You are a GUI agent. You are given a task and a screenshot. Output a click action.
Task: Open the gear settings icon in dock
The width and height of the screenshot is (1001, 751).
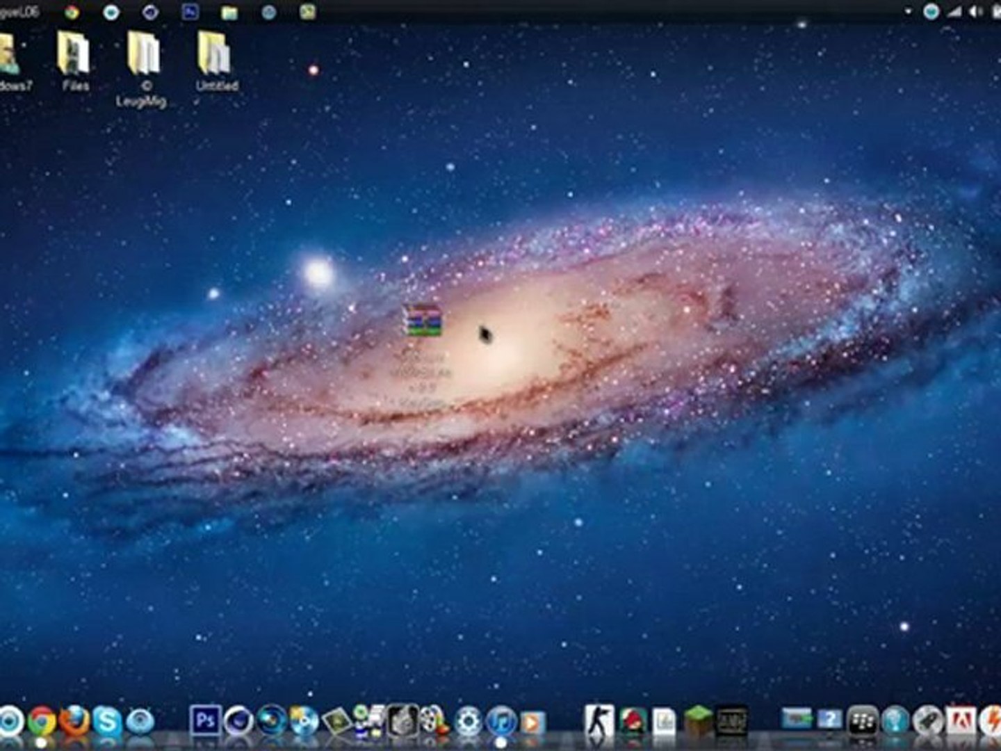click(x=469, y=721)
